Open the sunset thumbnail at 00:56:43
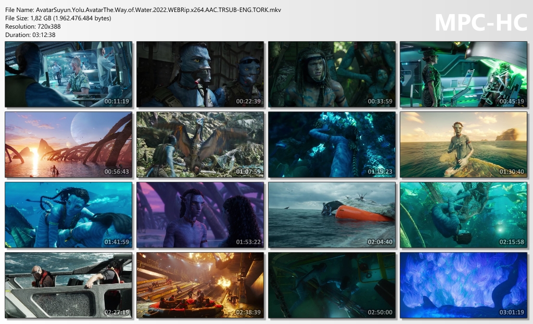 [x=68, y=145]
